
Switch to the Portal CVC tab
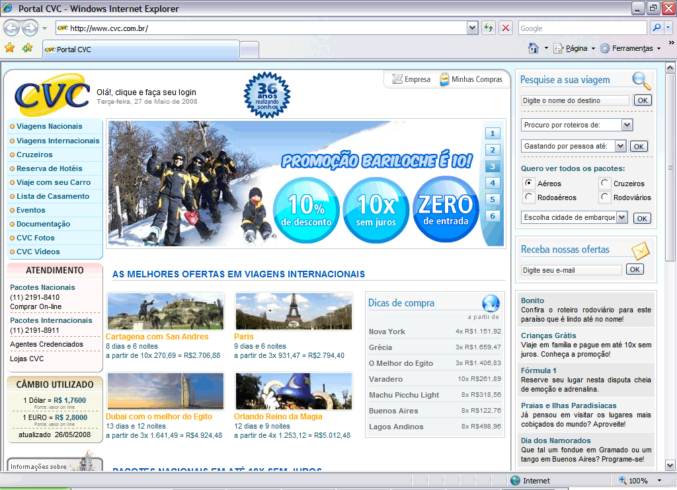[x=141, y=50]
